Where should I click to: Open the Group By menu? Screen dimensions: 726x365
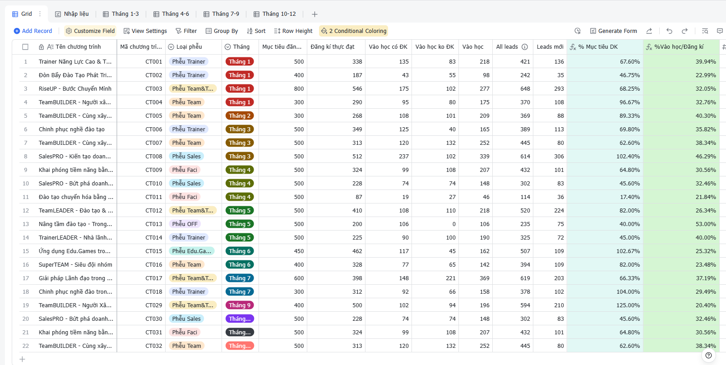pyautogui.click(x=222, y=31)
